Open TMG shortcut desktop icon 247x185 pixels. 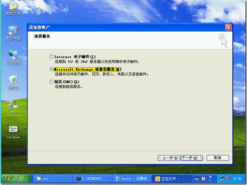(13, 107)
